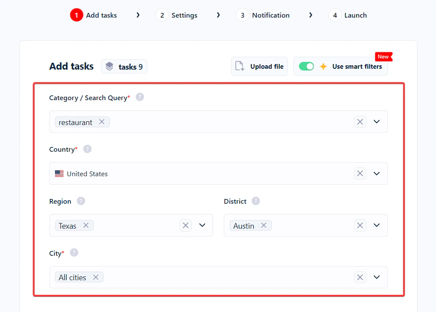This screenshot has width=436, height=312.
Task: Click the United States text in Country
Action: point(87,174)
